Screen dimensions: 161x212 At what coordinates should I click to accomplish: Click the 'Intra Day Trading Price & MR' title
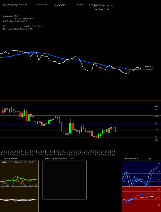click(59, 159)
